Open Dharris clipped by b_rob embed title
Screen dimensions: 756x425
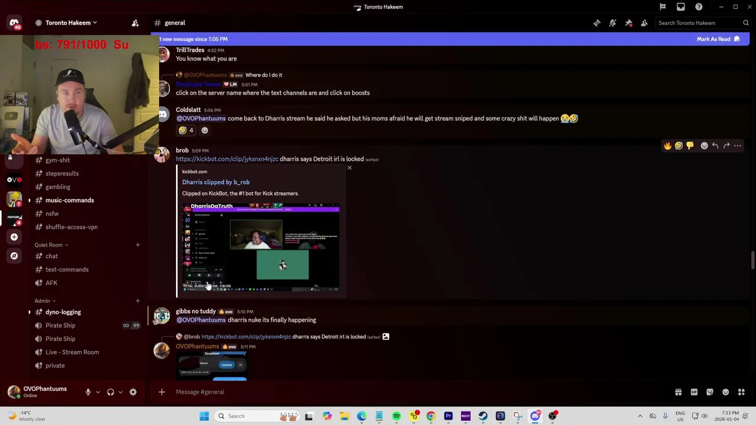pyautogui.click(x=216, y=182)
